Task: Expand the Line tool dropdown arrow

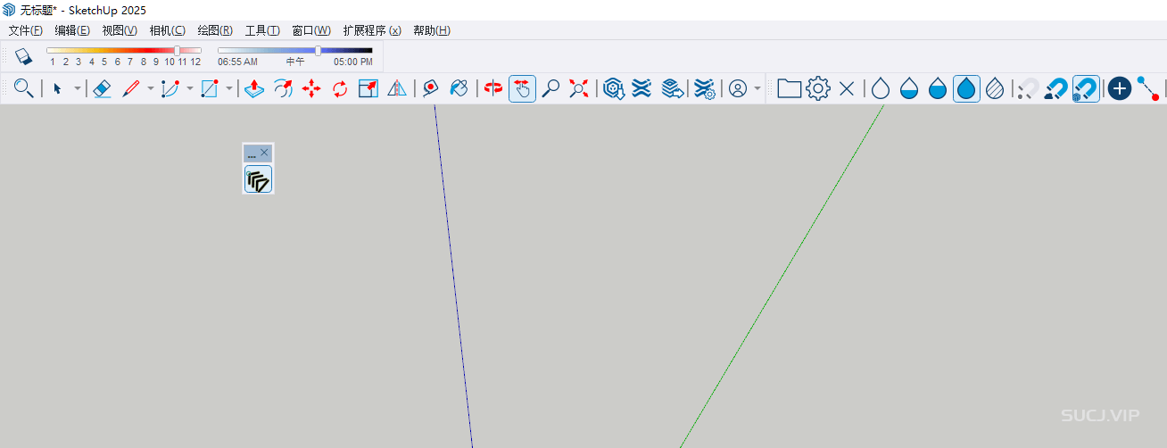Action: (x=151, y=88)
